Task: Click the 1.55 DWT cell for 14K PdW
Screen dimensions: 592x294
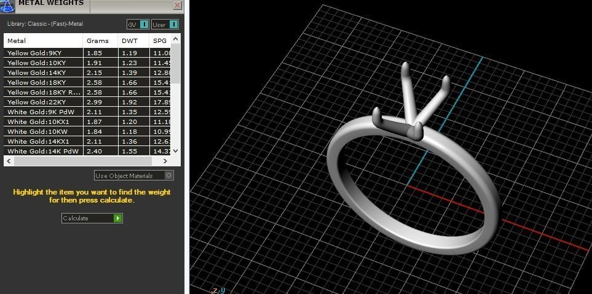Action: click(x=133, y=151)
